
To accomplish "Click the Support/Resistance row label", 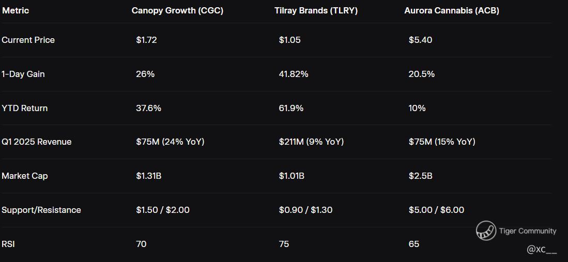I will [x=41, y=210].
